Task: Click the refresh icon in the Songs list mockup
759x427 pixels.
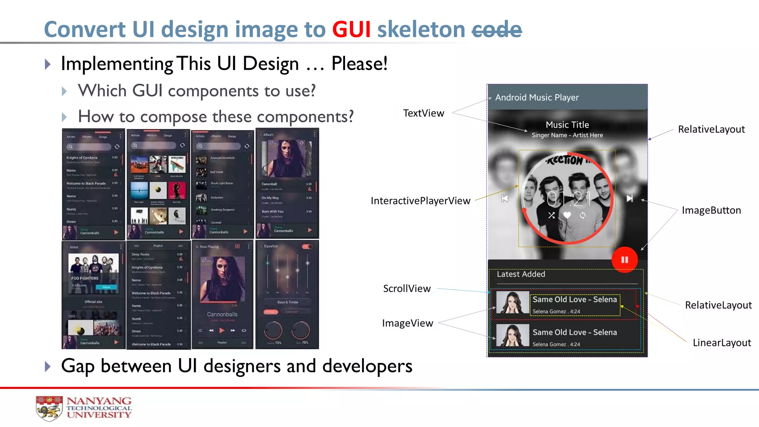Action: point(117,147)
